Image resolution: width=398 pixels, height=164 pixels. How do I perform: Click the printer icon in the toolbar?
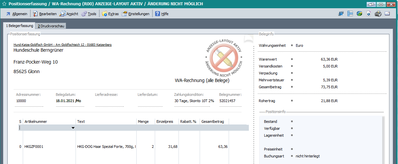pos(378,14)
